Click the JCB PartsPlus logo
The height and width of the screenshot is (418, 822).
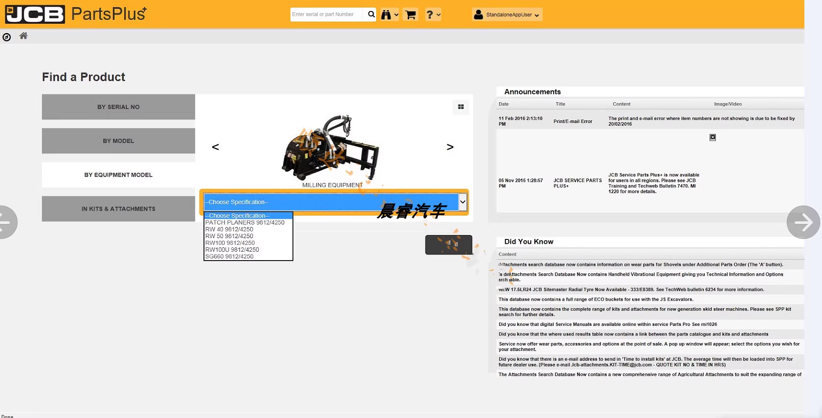click(x=76, y=14)
